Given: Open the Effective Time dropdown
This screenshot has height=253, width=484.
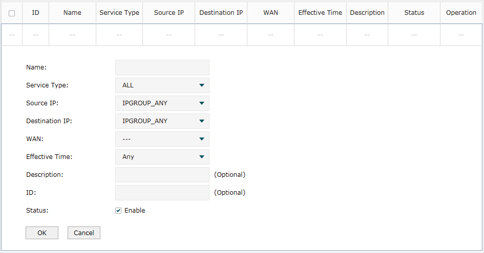Looking at the screenshot, I should coord(162,157).
